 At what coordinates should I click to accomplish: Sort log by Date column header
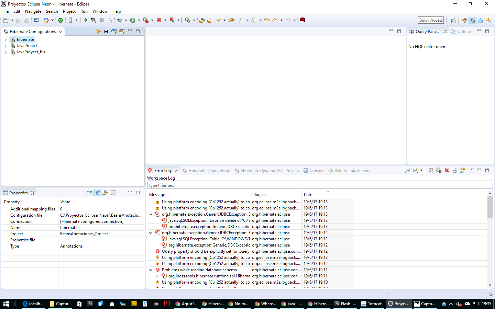[327, 195]
